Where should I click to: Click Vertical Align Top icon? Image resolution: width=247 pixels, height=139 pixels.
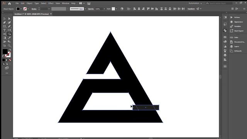(x=148, y=9)
